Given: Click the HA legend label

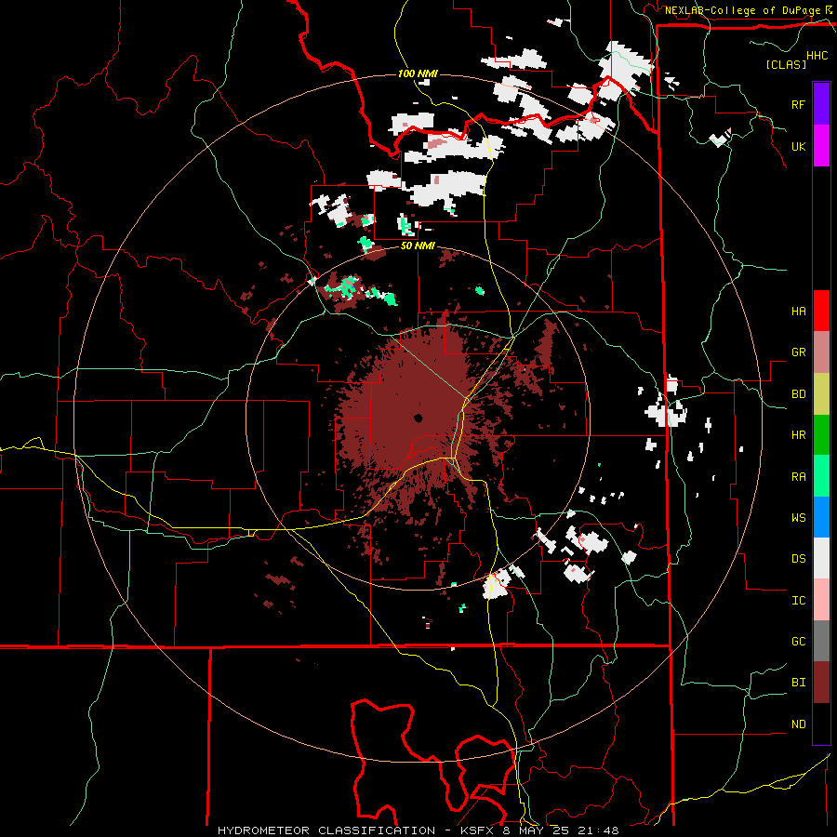Looking at the screenshot, I should 798,311.
